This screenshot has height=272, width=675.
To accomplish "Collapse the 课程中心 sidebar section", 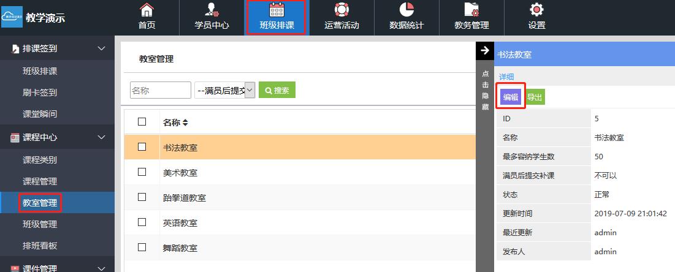I will tap(102, 138).
